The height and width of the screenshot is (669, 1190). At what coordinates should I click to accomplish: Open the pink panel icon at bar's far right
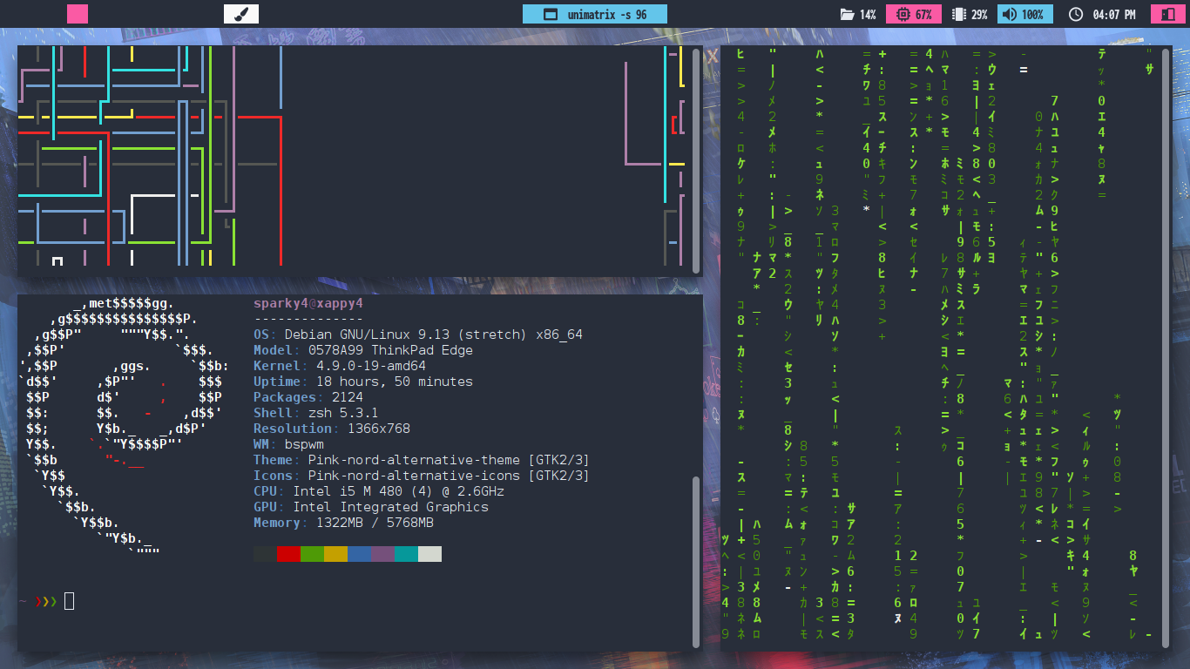coord(1164,15)
